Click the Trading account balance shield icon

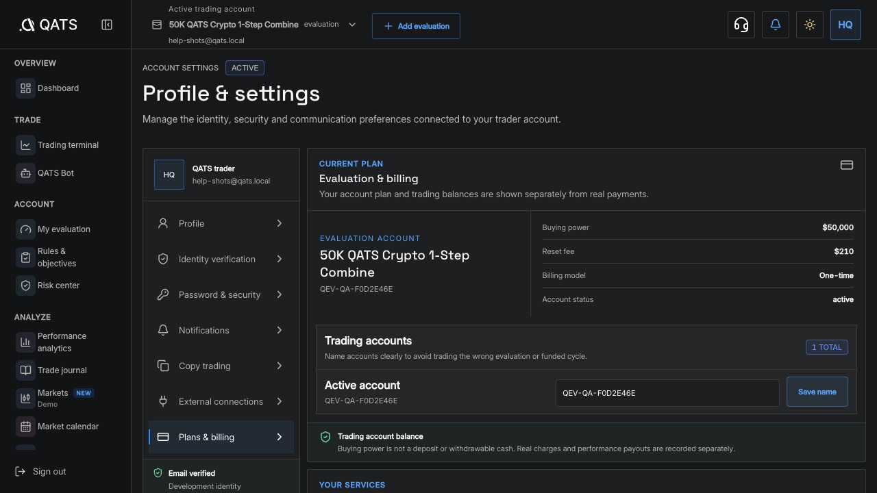pos(325,437)
